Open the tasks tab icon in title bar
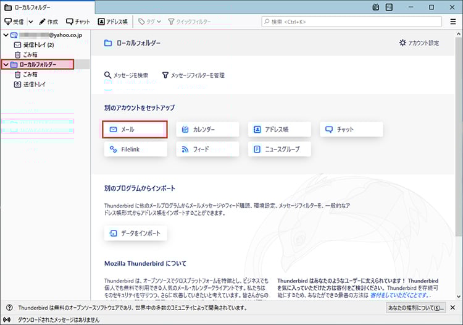The width and height of the screenshot is (463, 325). tap(389, 7)
